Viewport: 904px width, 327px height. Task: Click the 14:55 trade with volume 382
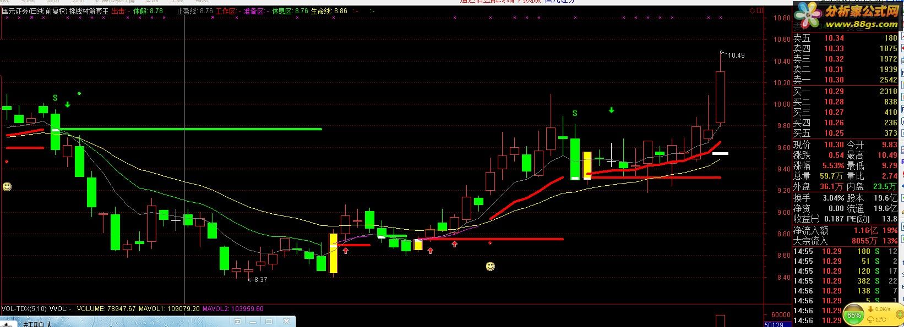pos(845,281)
